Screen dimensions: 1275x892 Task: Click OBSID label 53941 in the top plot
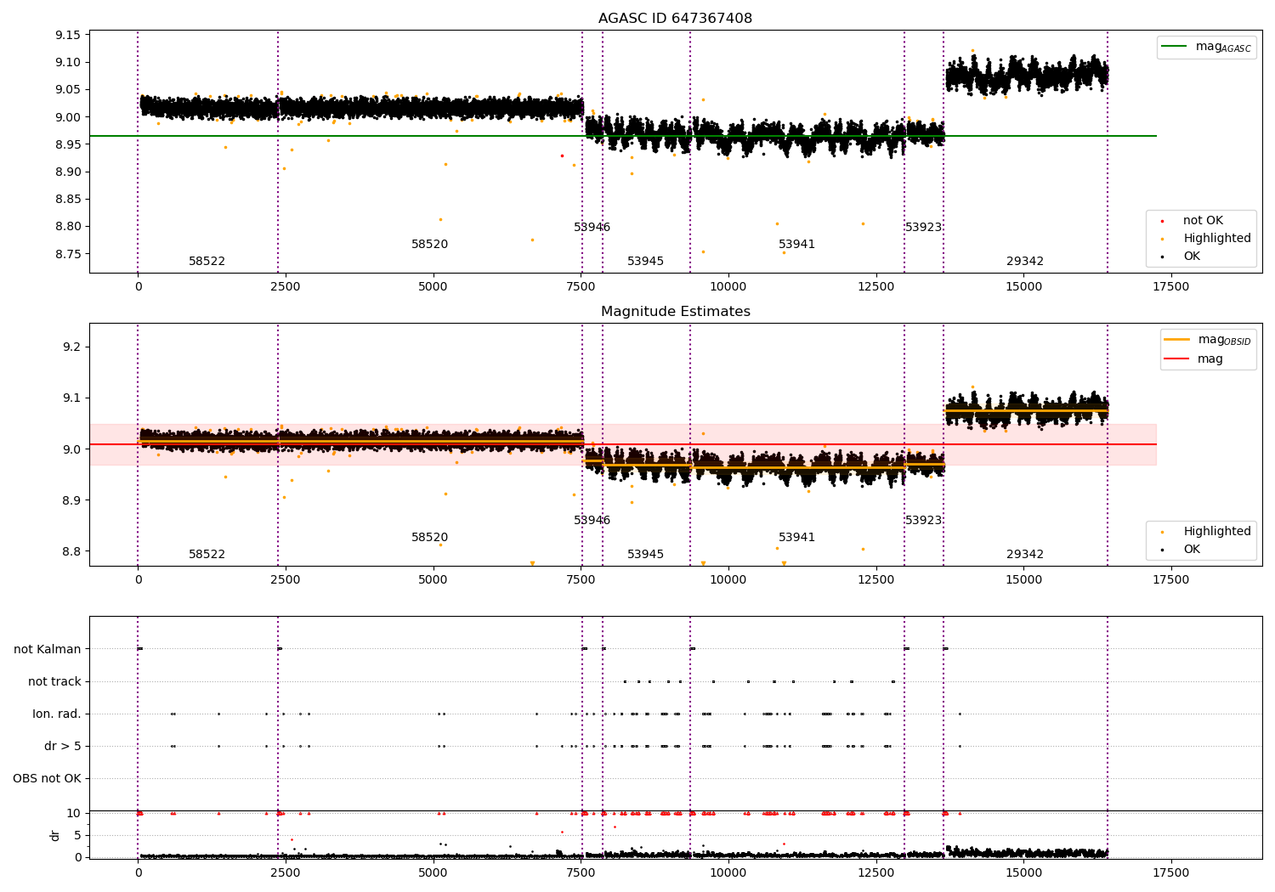coord(796,245)
